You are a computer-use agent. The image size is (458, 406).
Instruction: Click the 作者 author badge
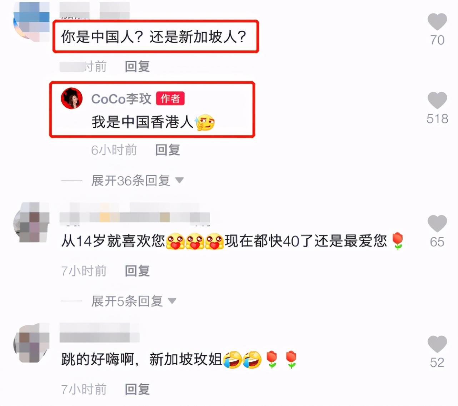click(170, 98)
